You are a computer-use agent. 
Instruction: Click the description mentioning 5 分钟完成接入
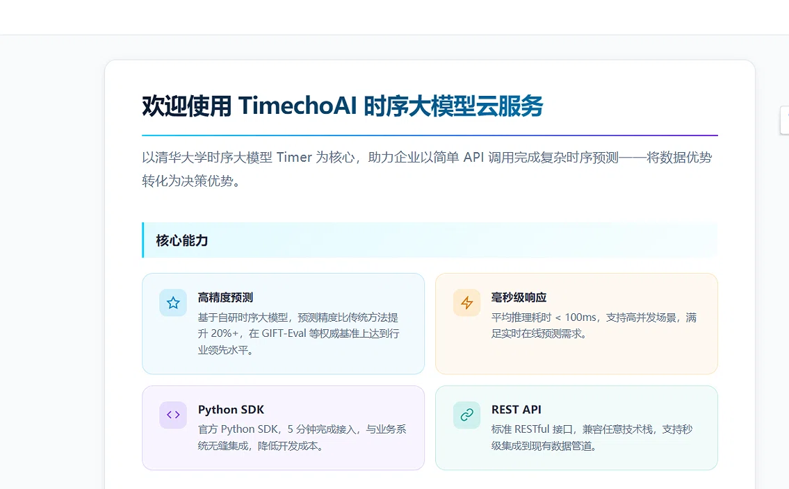click(302, 437)
